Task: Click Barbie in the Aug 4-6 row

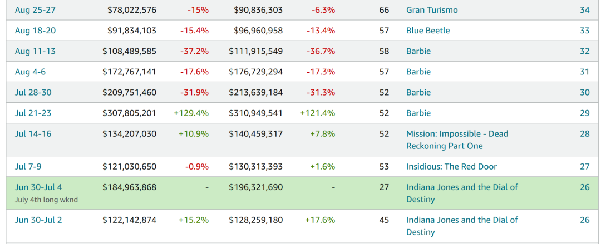Action: point(418,72)
